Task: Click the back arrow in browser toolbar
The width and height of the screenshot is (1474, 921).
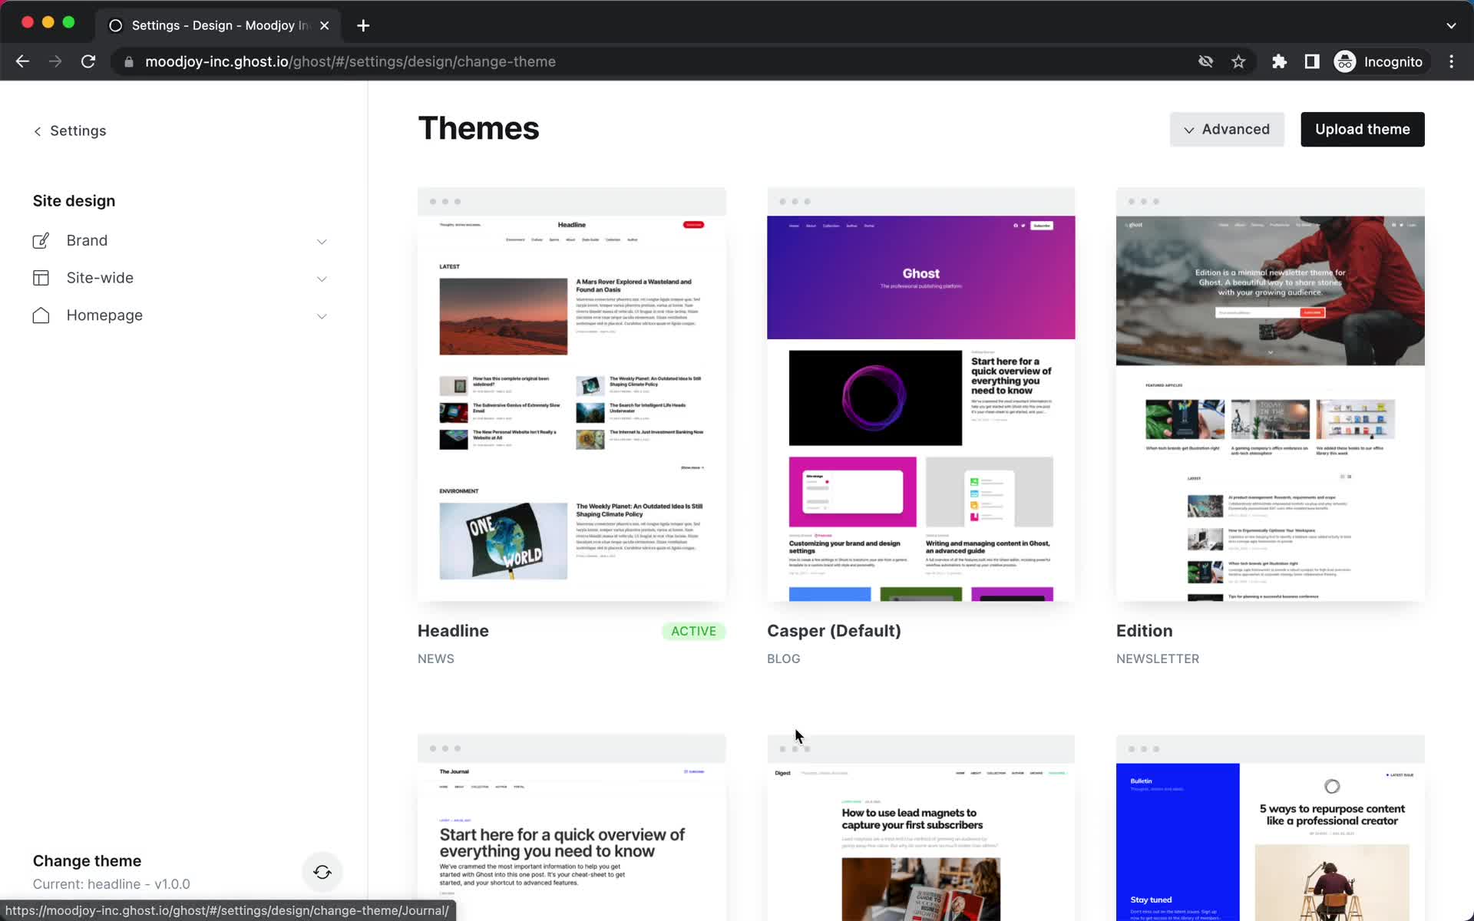Action: (21, 61)
